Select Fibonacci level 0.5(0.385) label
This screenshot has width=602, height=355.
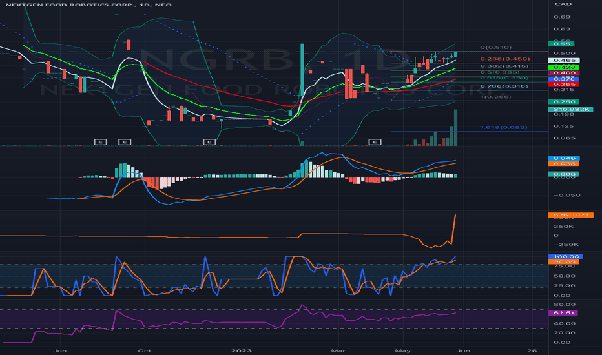[500, 72]
